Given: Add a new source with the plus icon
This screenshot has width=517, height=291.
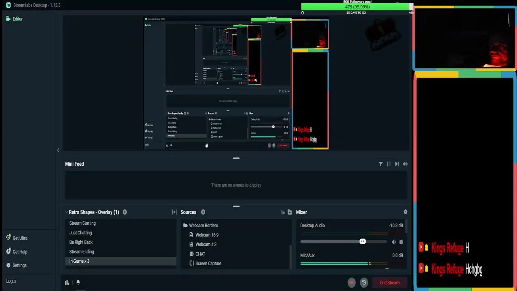Looking at the screenshot, I should point(203,212).
